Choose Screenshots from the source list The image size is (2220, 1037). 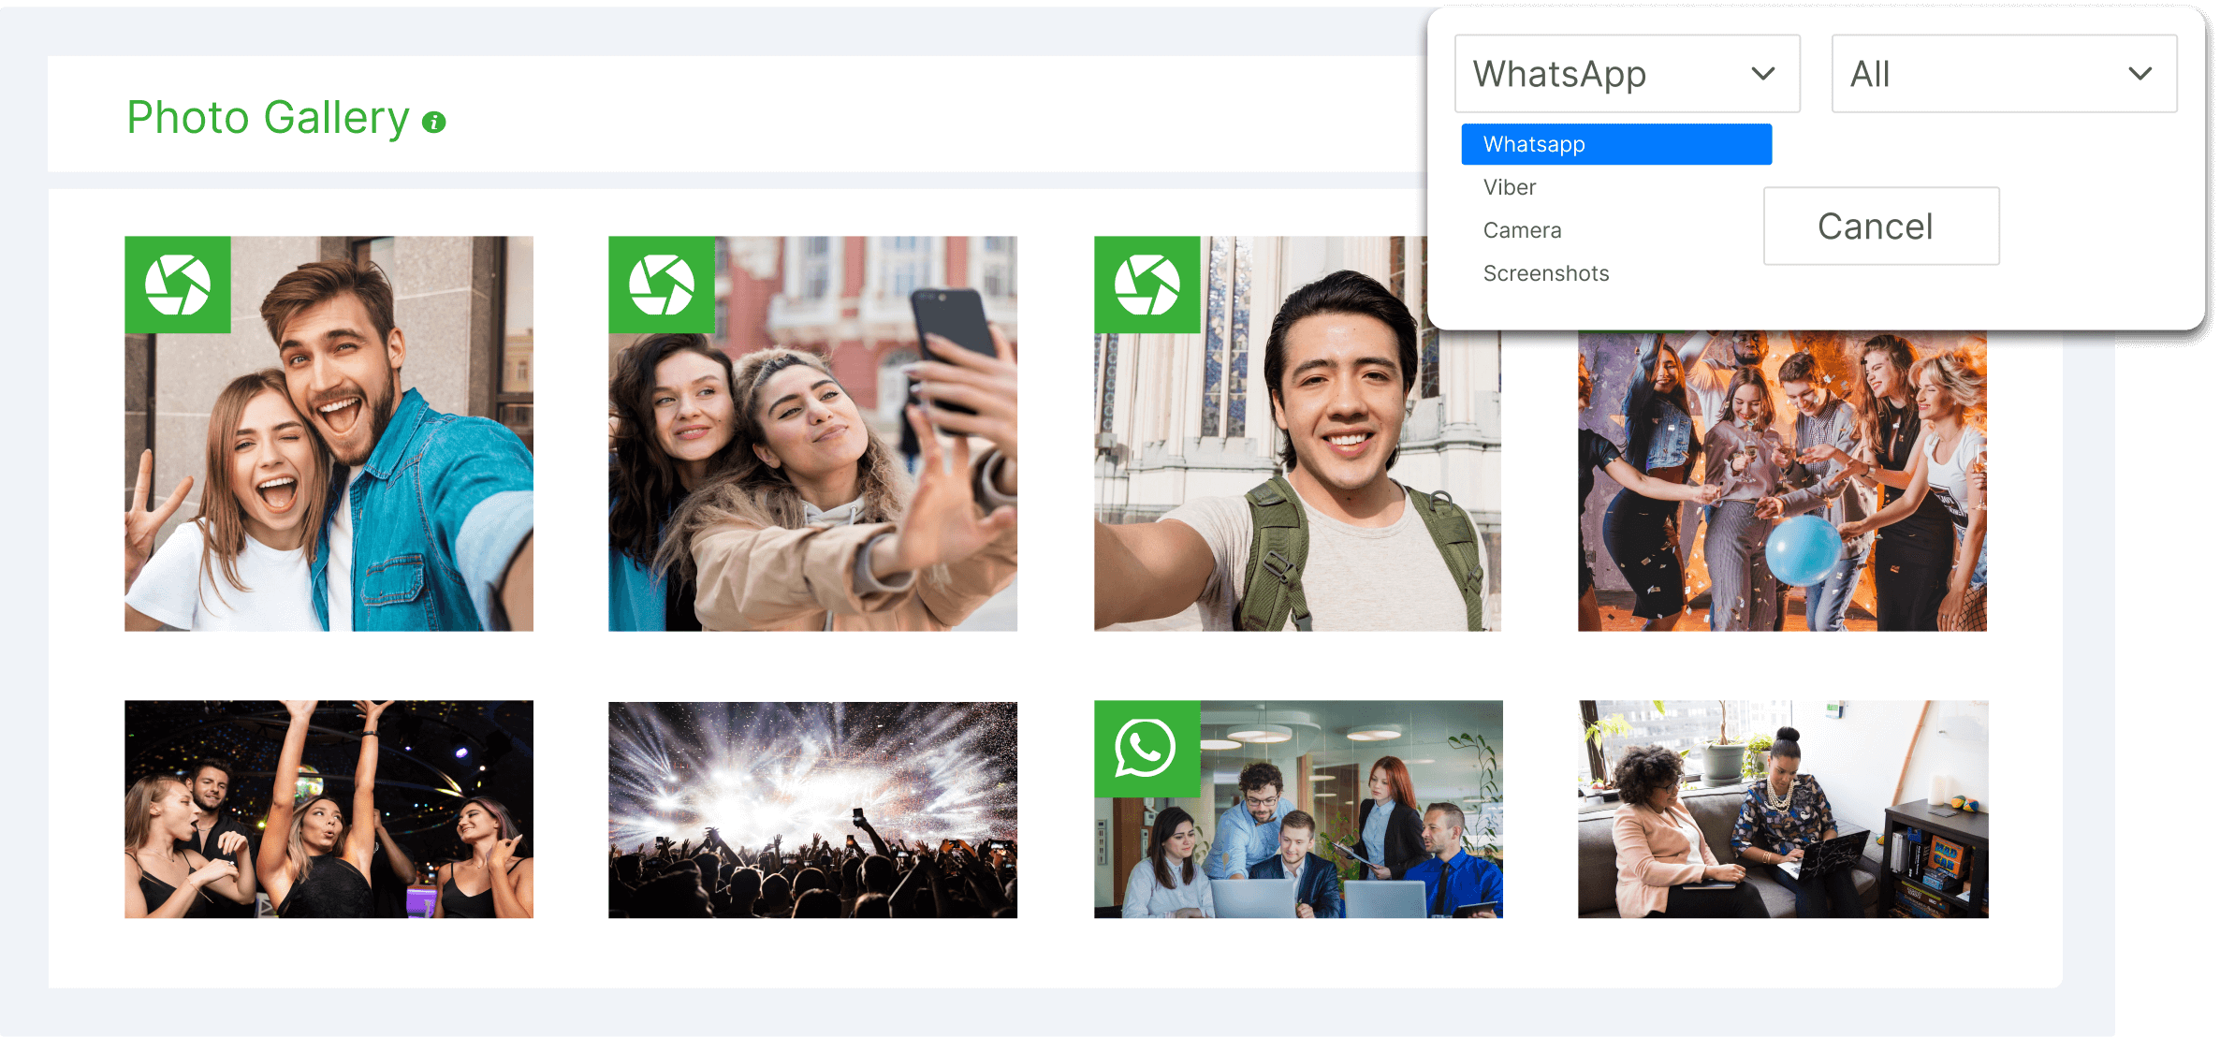coord(1546,273)
